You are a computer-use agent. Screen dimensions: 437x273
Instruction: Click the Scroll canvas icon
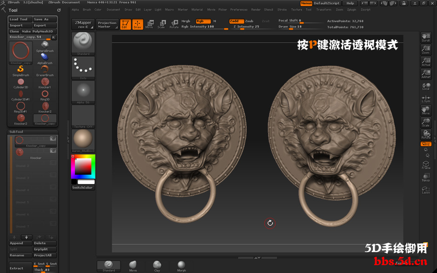click(x=425, y=38)
